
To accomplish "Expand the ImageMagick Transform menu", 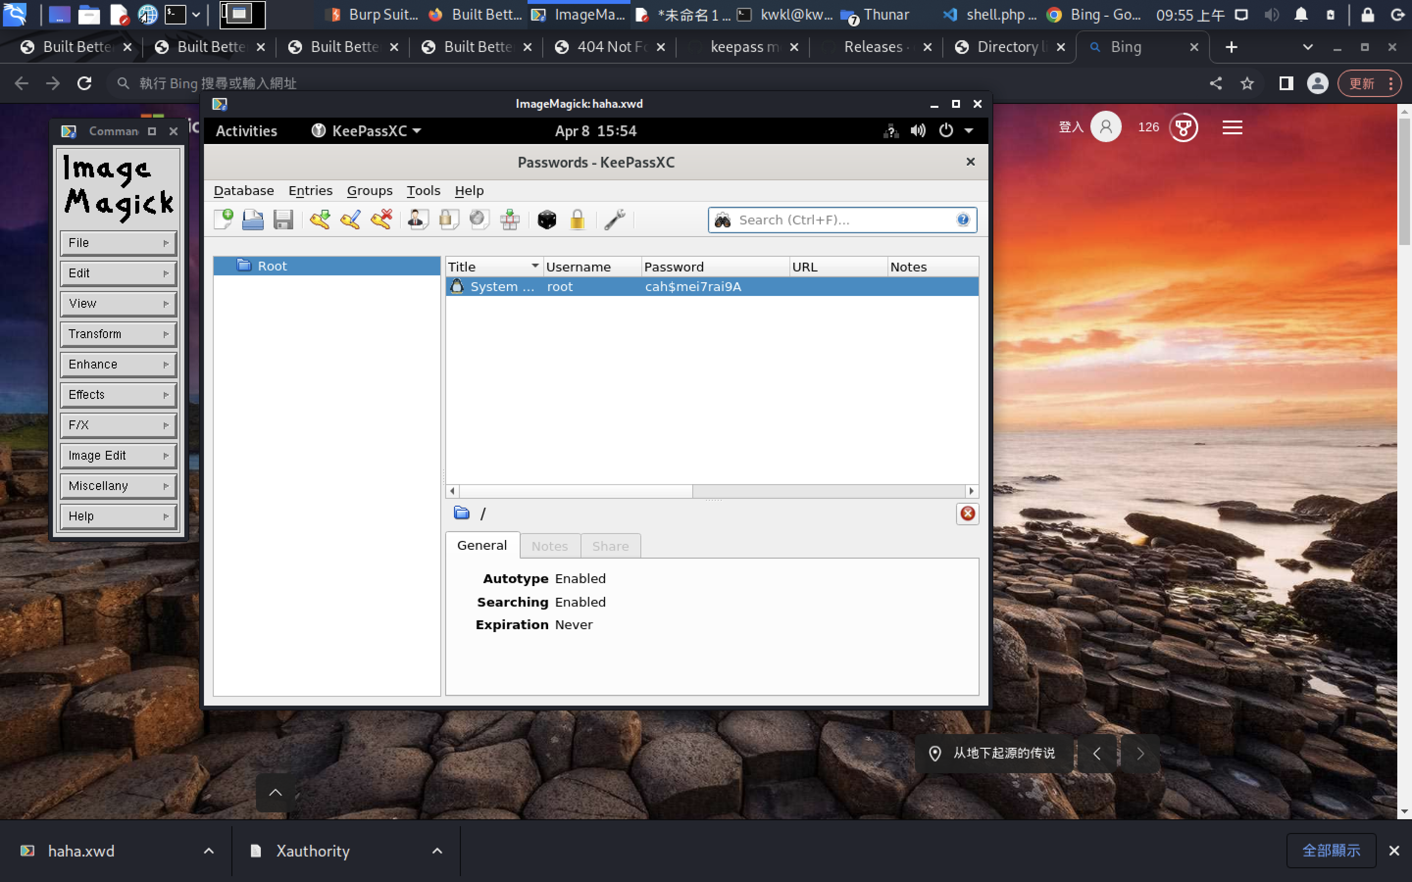I will [119, 334].
